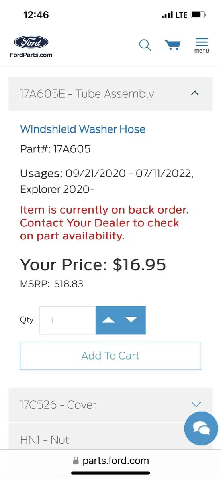221x479 pixels.
Task: Add the washer hose to cart
Action: (110, 356)
